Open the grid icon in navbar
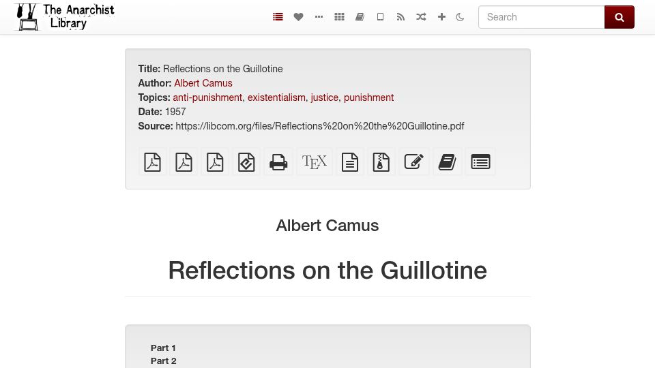 point(339,17)
